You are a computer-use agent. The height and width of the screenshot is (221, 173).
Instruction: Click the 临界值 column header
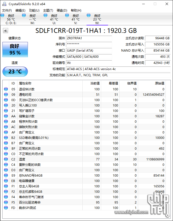[x=129, y=83]
